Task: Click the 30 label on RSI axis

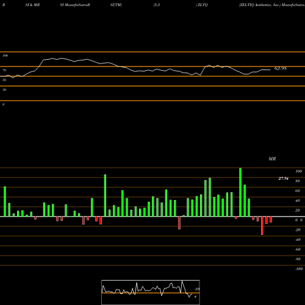Action: (4, 90)
